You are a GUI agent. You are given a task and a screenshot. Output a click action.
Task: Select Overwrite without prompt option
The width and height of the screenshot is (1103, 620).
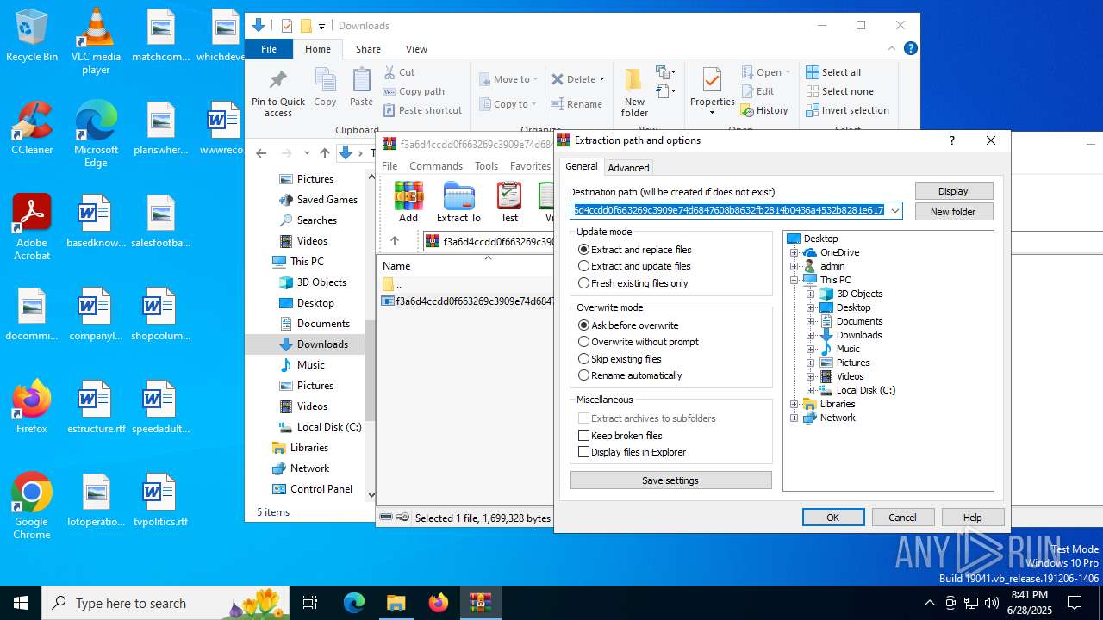[639, 342]
